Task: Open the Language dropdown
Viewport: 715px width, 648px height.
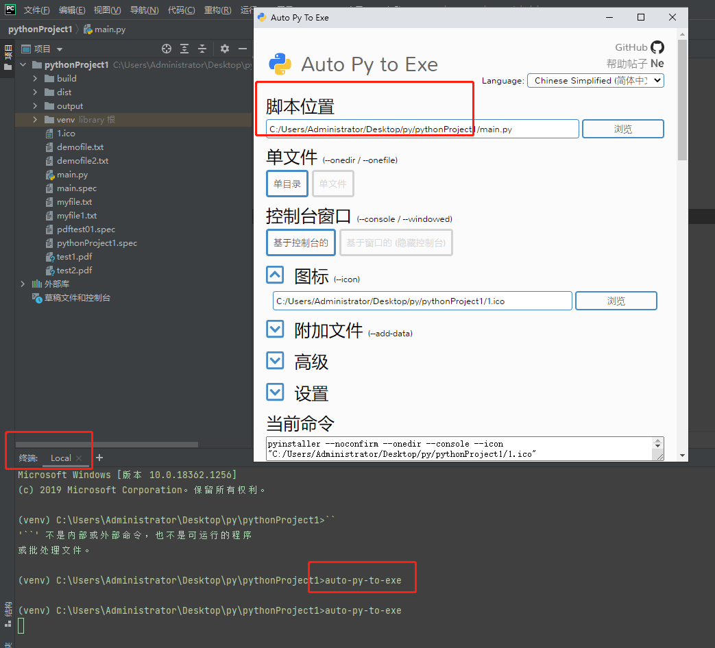Action: 596,81
